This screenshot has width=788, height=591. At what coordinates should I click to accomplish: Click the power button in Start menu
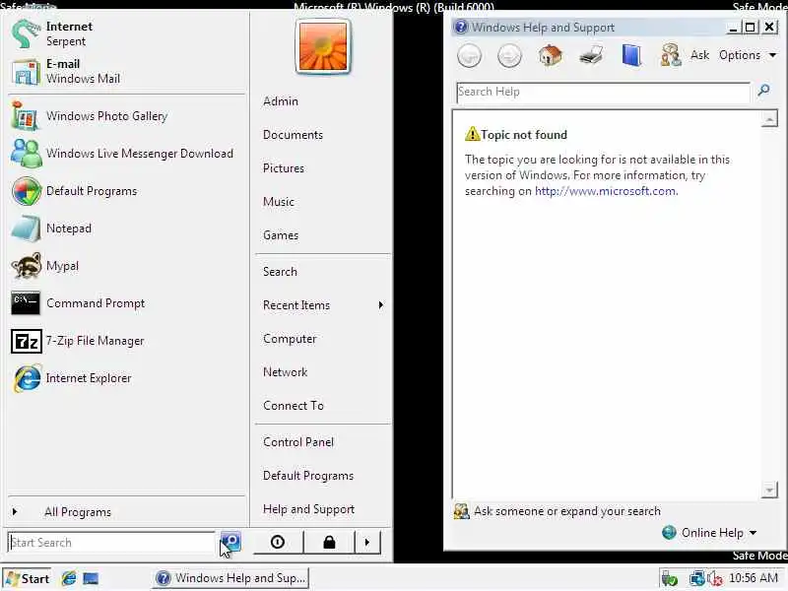(x=278, y=542)
